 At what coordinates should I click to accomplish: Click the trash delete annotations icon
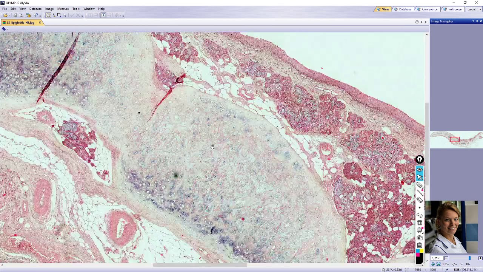point(420,223)
